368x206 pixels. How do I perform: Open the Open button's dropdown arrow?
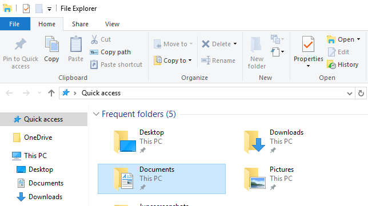click(x=358, y=39)
